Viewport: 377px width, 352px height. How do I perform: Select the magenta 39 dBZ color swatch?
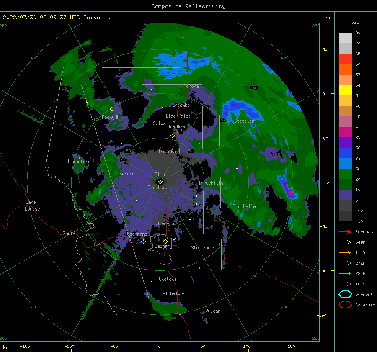coord(345,132)
